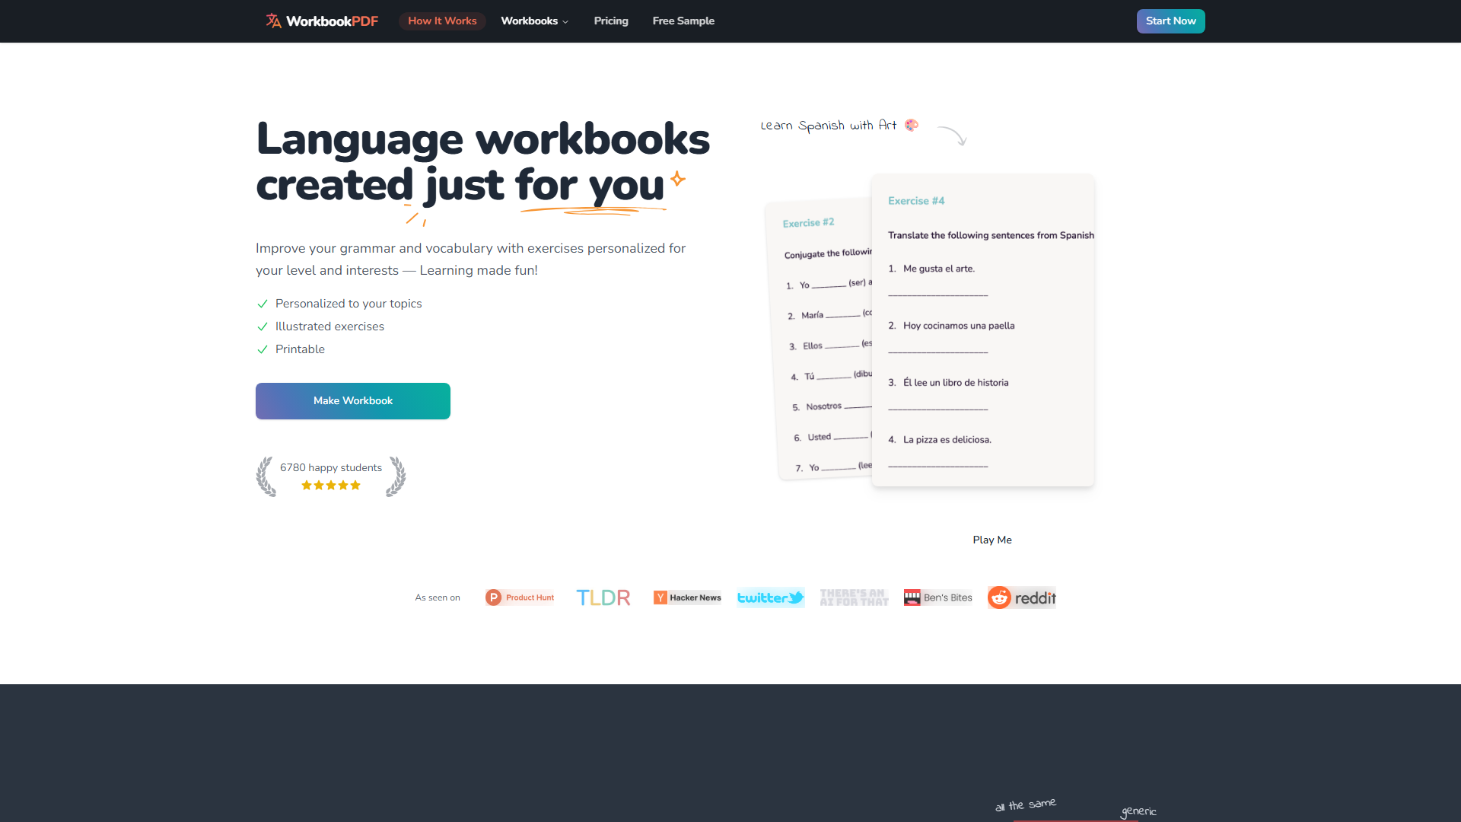Open There's An AI For That logo
The height and width of the screenshot is (822, 1461).
pos(854,597)
